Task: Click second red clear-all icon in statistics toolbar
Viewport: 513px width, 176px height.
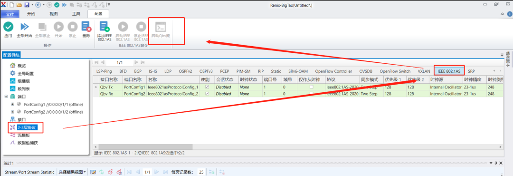Action: point(119,172)
